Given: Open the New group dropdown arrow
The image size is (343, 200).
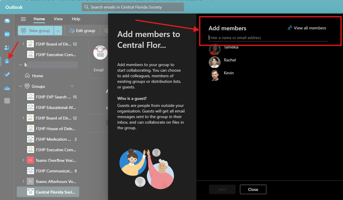Looking at the screenshot, I should pos(58,31).
